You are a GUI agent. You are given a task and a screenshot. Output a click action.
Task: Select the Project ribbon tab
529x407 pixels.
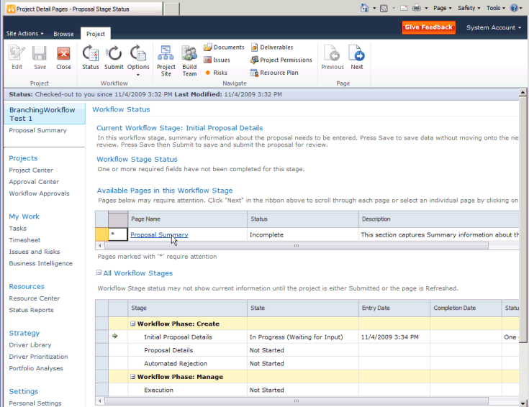[x=96, y=34]
